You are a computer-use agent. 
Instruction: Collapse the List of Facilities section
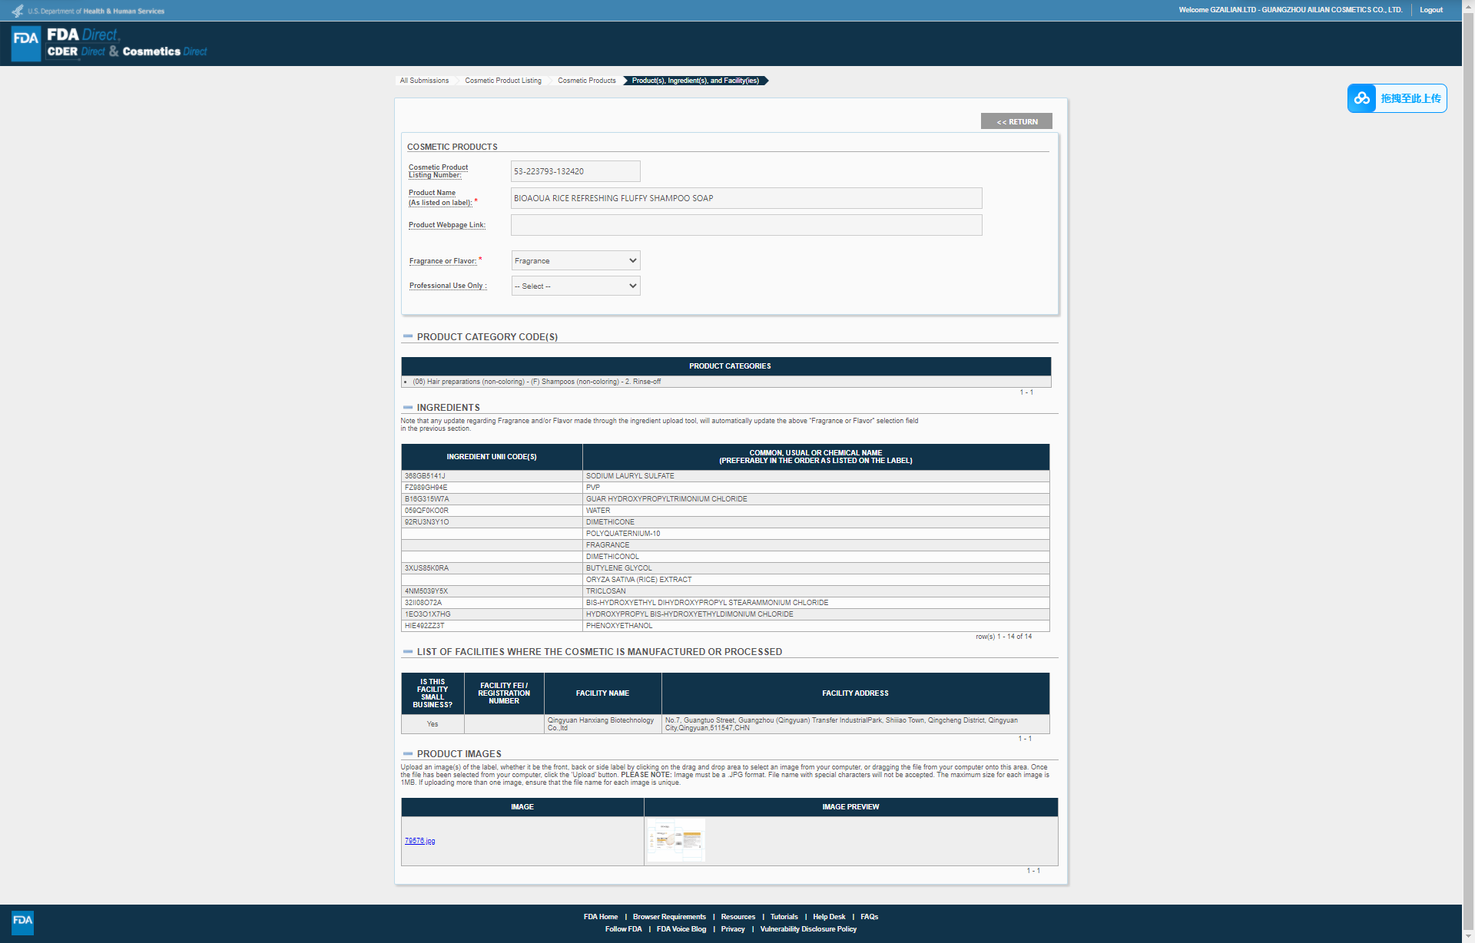point(408,651)
